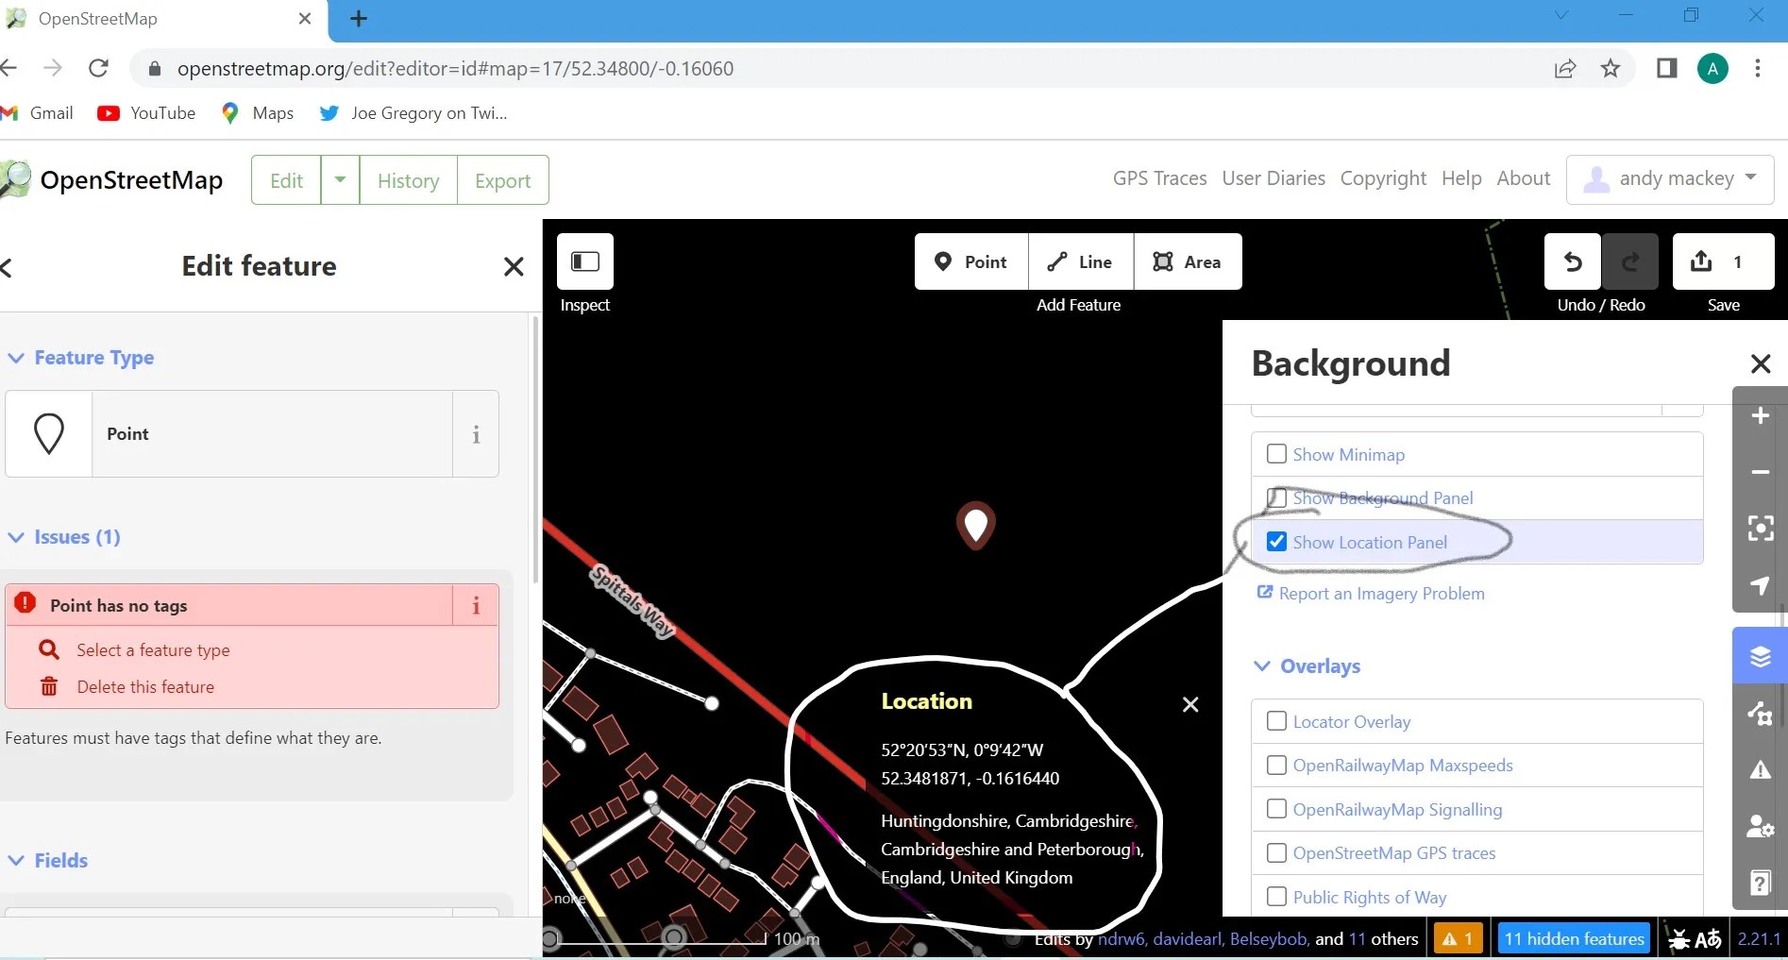Open the About page

tap(1523, 178)
